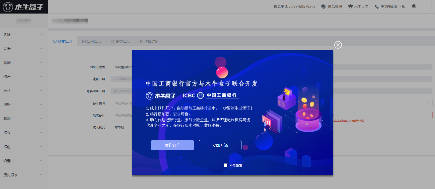Click the ICBC bank logo in popup
This screenshot has height=189, width=435.
coord(211,96)
